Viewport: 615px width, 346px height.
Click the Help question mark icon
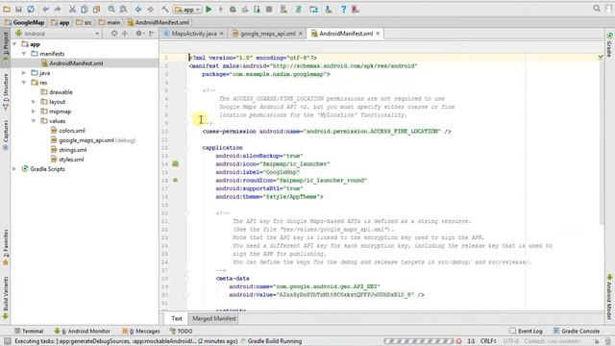tap(343, 9)
